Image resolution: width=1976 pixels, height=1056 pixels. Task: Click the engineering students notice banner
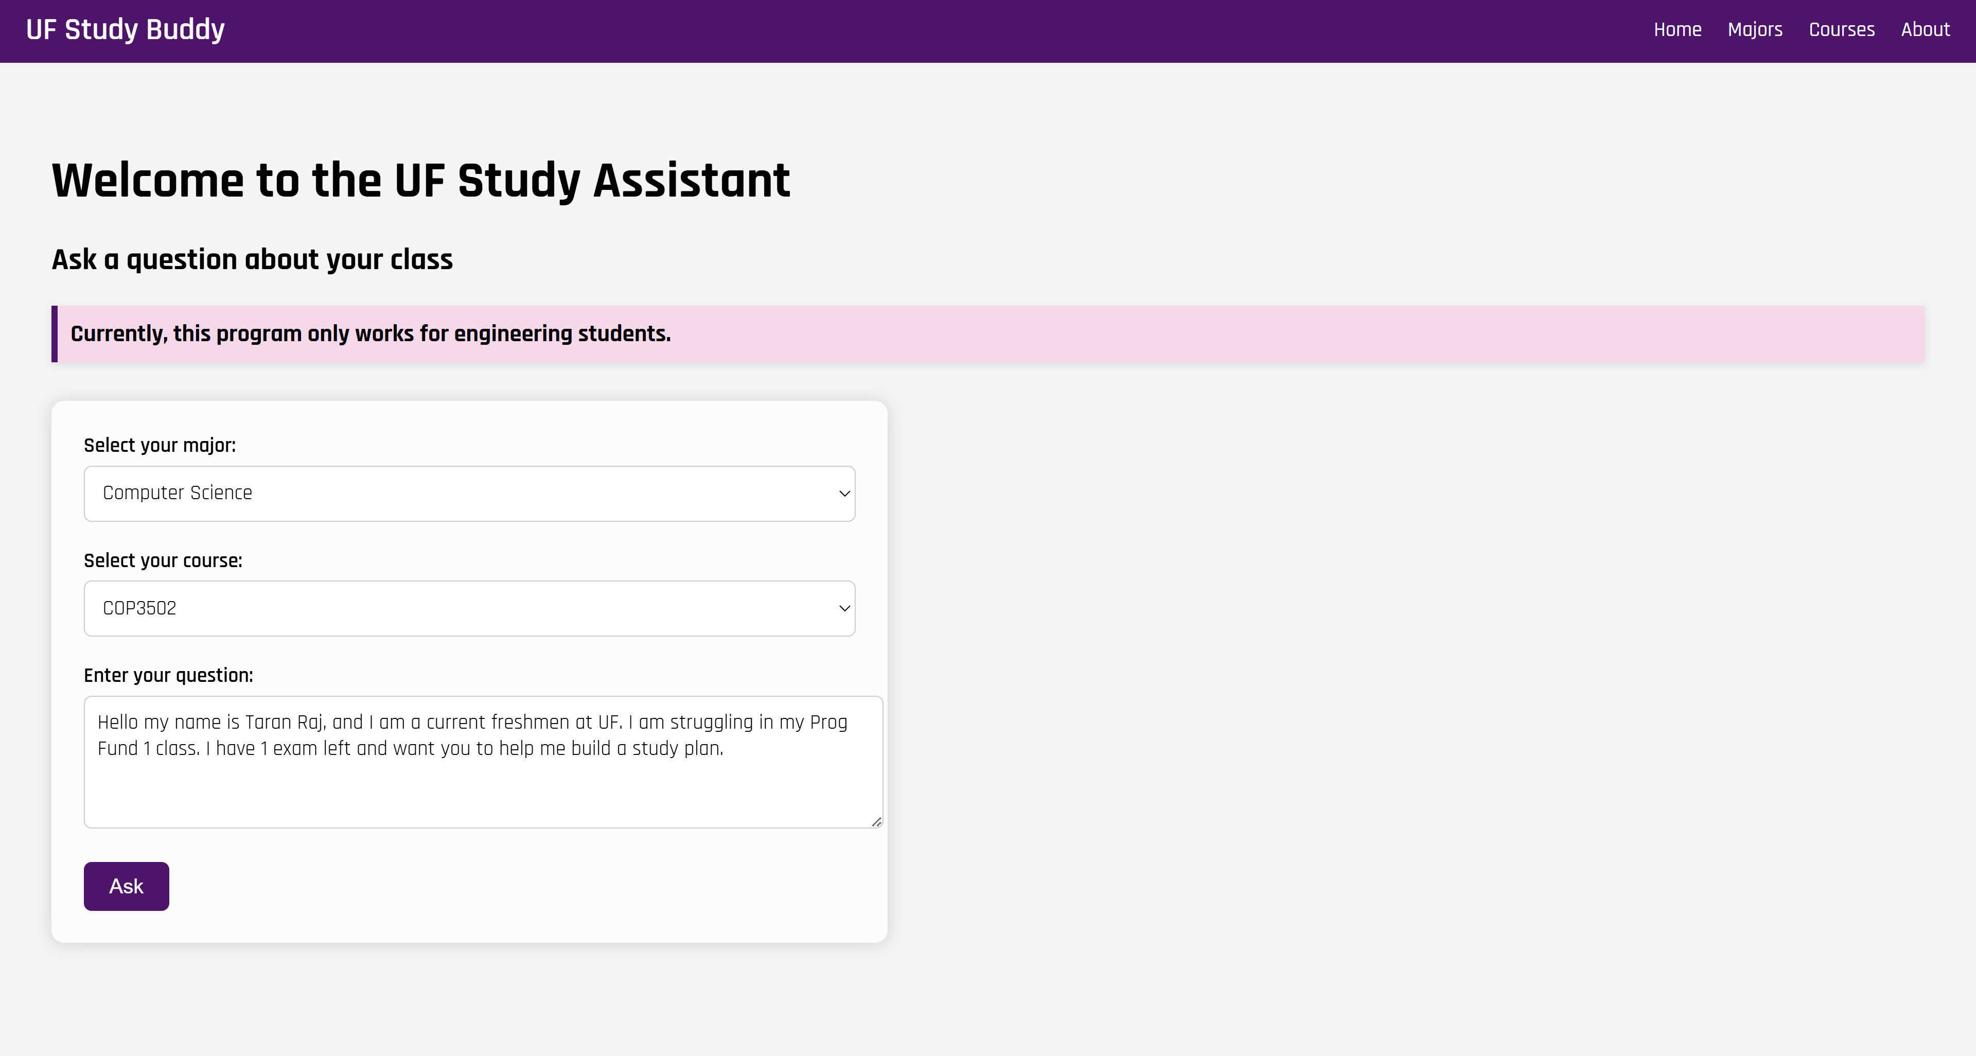(x=988, y=333)
